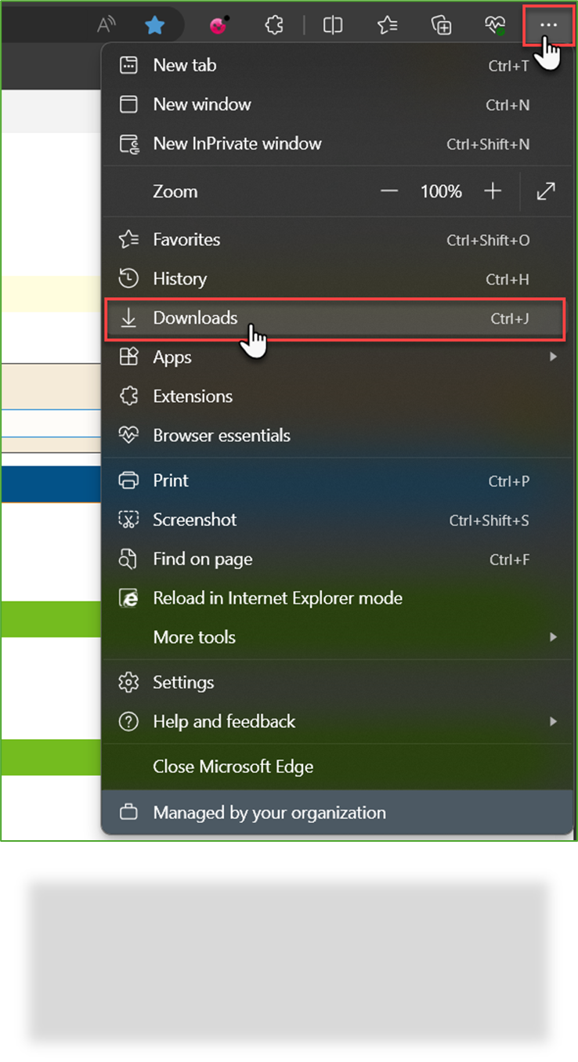Screen dimensions: 578x1062
Task: Open the split screen icon
Action: tap(333, 25)
